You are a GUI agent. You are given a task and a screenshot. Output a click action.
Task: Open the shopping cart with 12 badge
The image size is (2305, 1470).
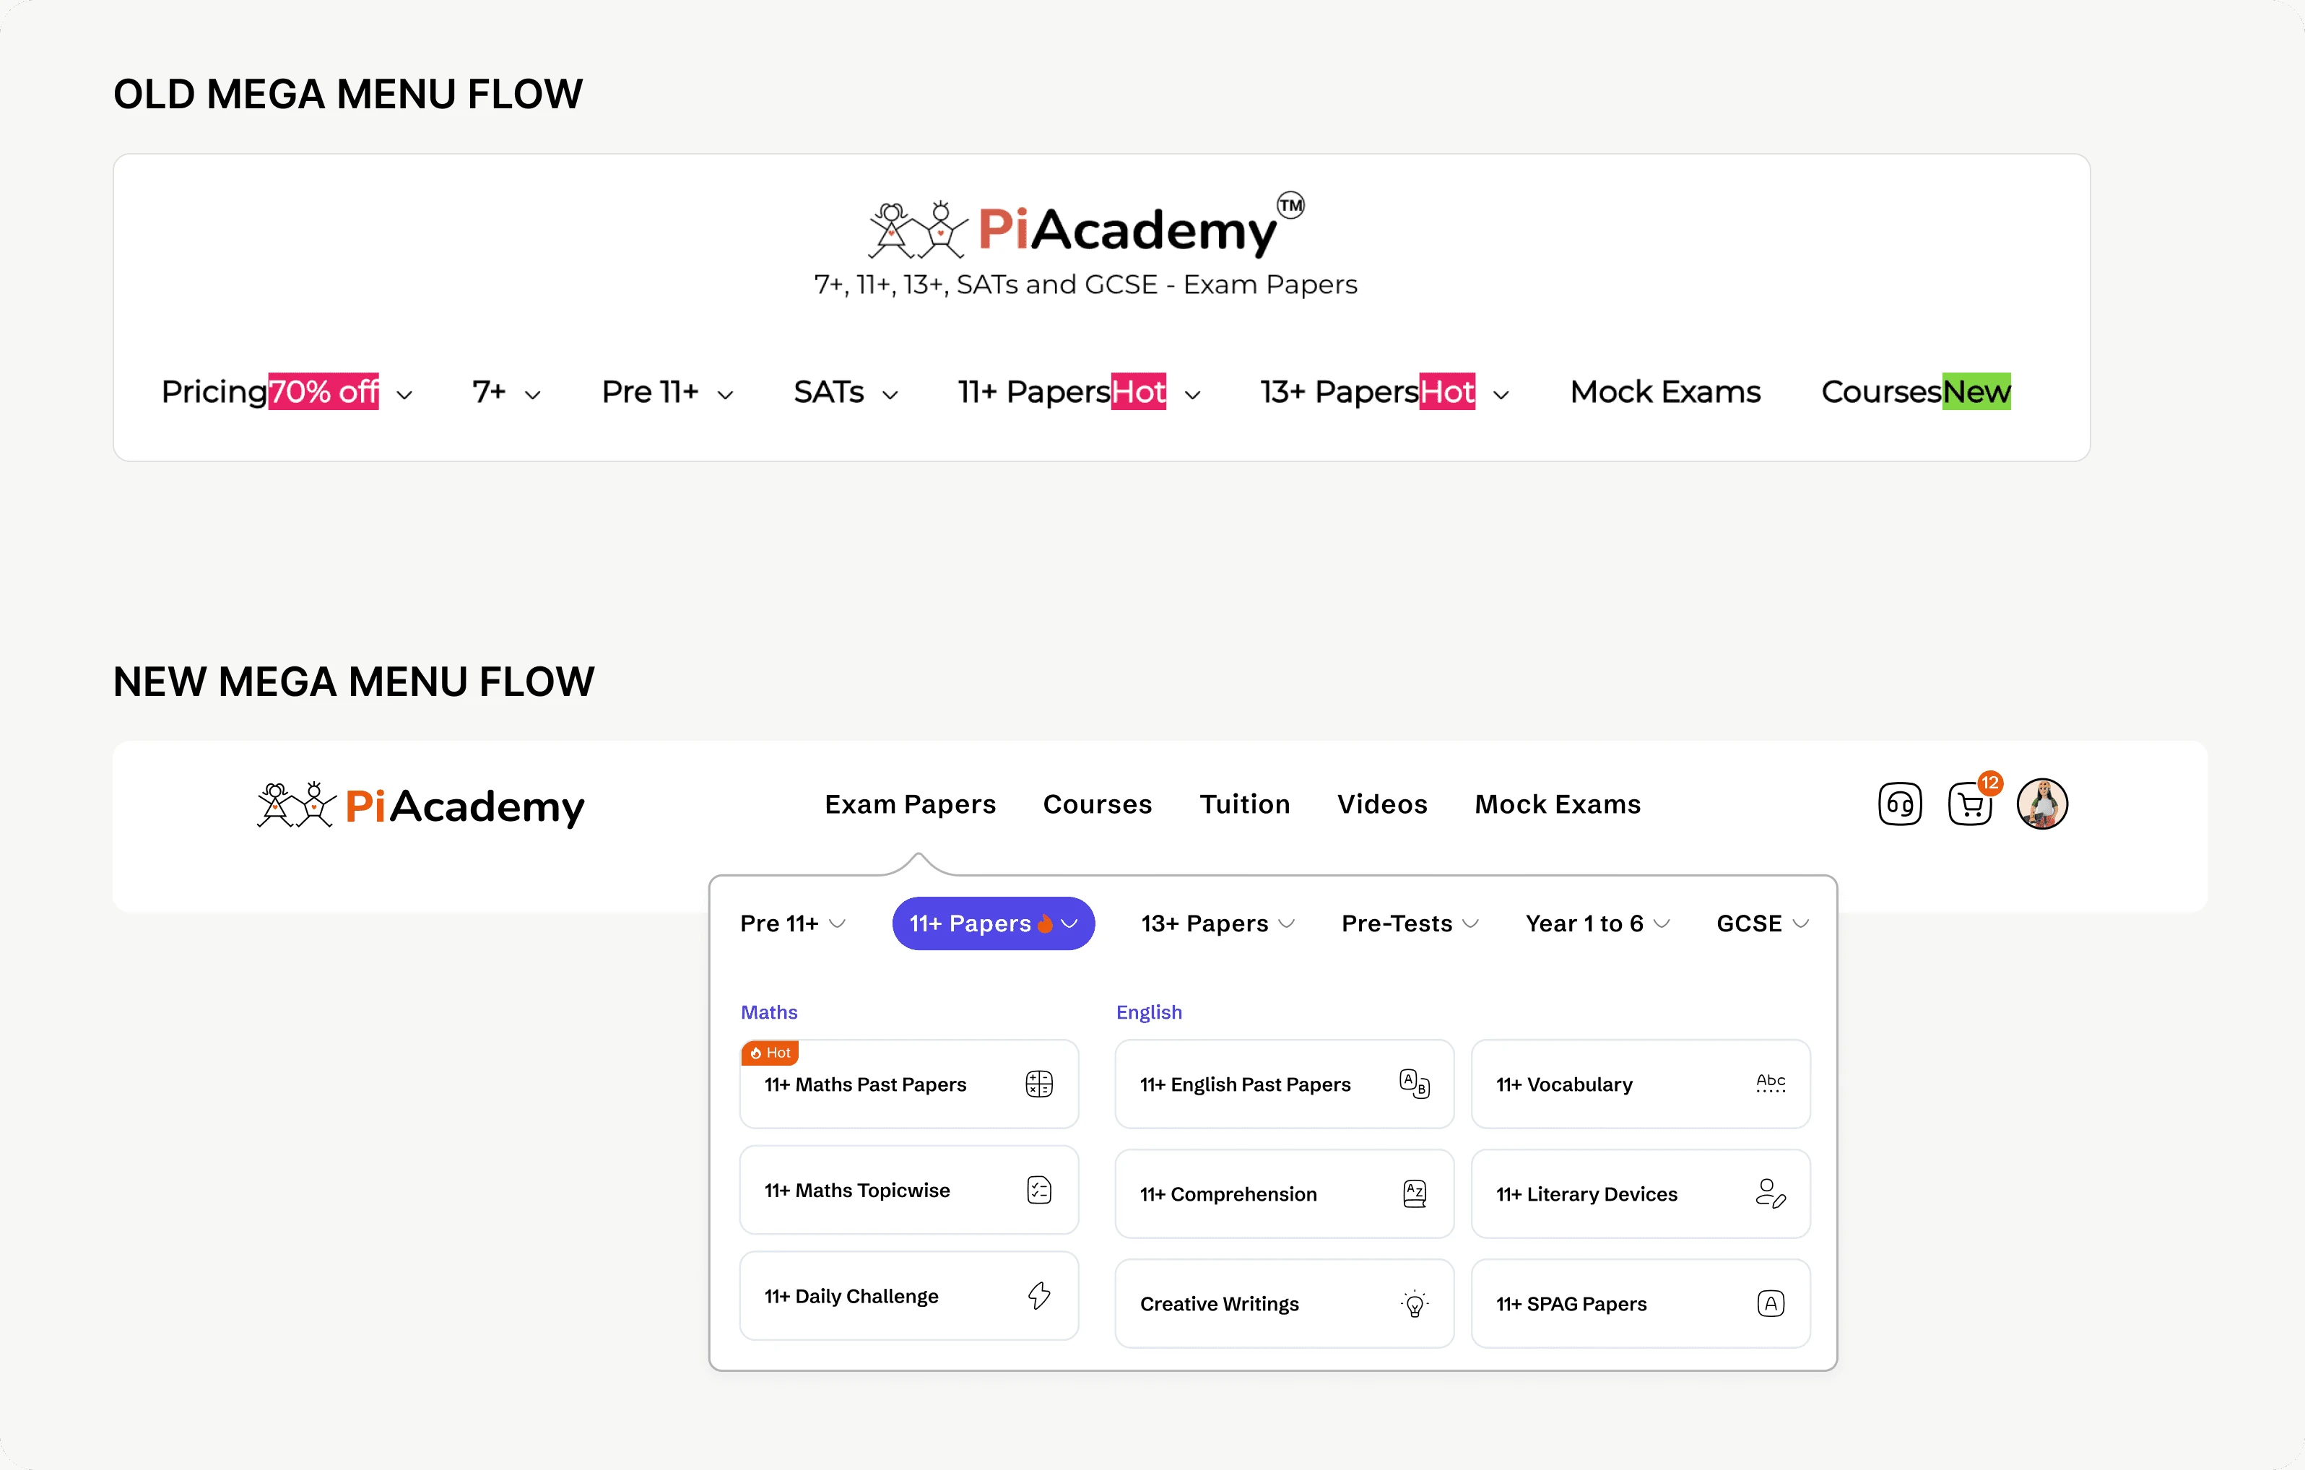(1972, 802)
